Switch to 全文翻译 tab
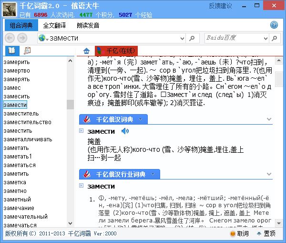286x243 pixels. [x=54, y=25]
